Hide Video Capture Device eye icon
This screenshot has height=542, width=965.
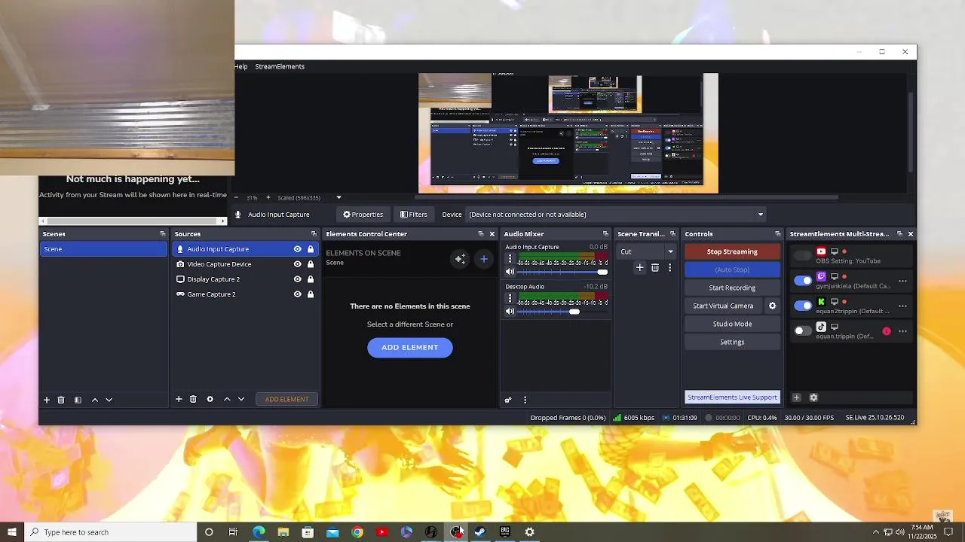point(297,264)
